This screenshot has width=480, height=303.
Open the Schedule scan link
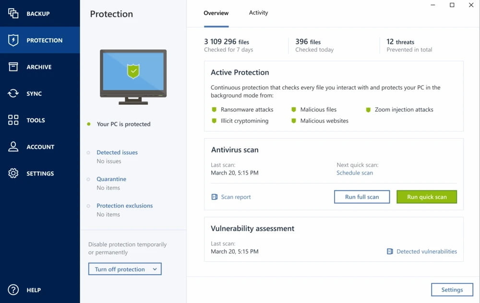tap(355, 173)
